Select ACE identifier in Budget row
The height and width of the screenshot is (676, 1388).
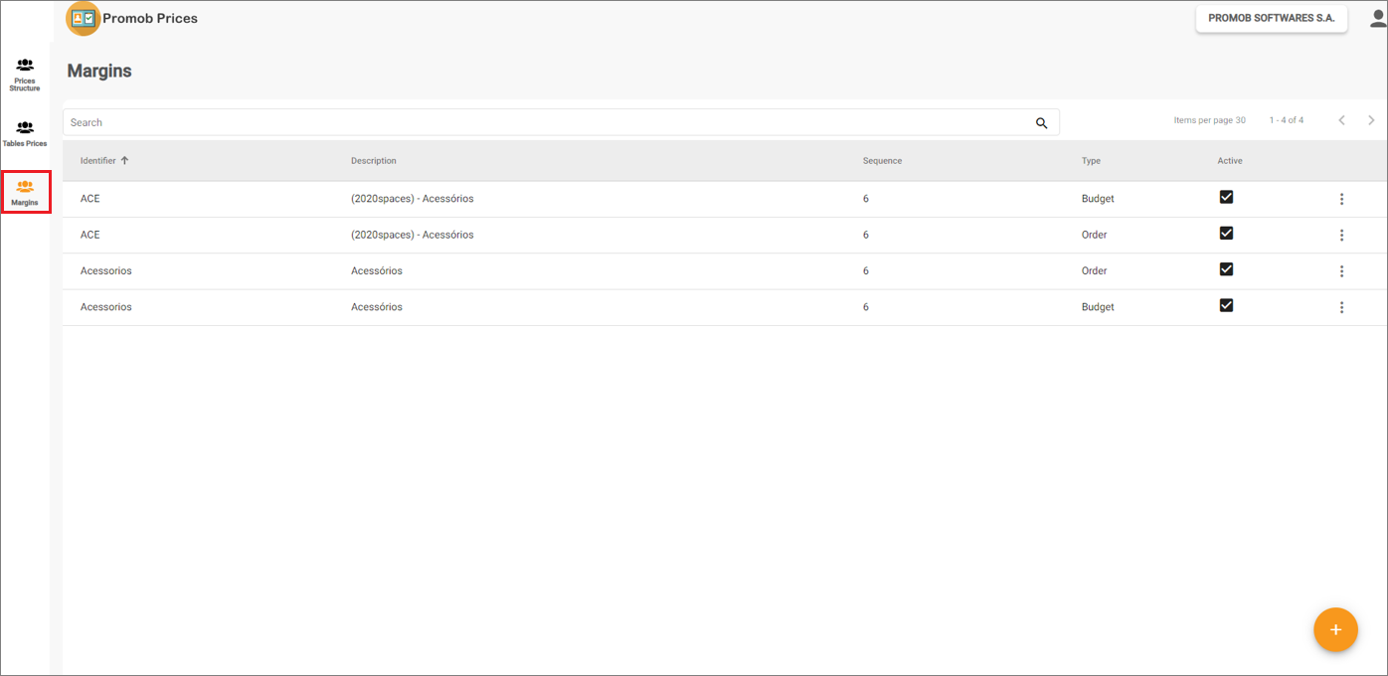90,199
